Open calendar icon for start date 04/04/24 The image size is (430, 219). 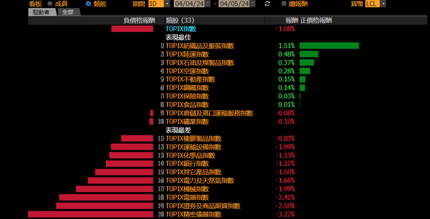pos(208,4)
